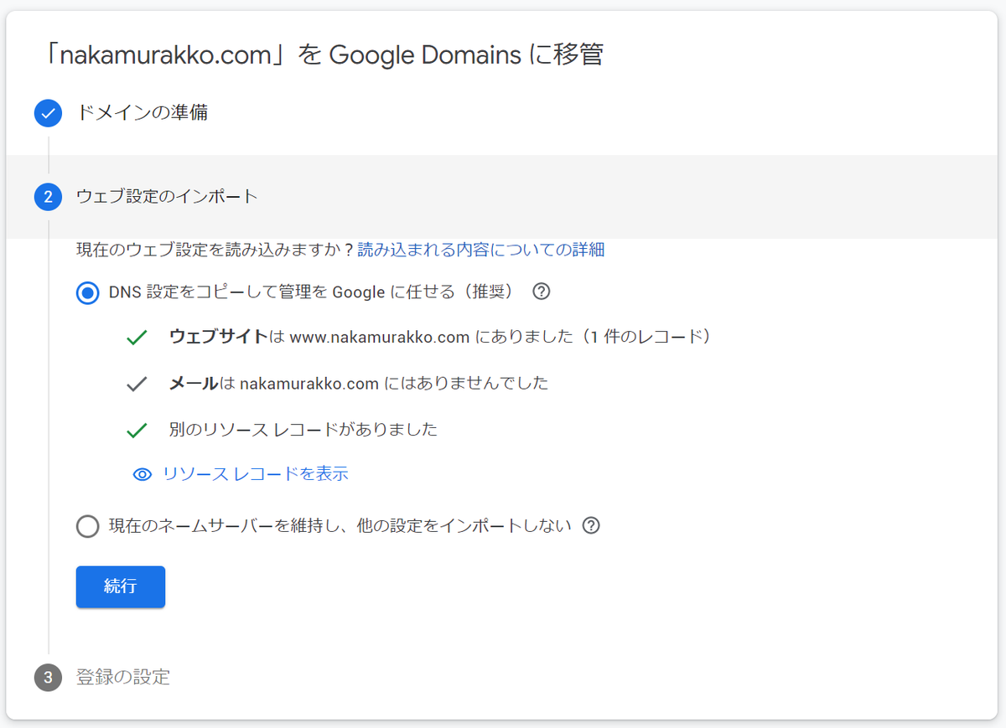Click the eye icon for リソース レコードを表示
Screen dimensions: 1006x728
143,474
